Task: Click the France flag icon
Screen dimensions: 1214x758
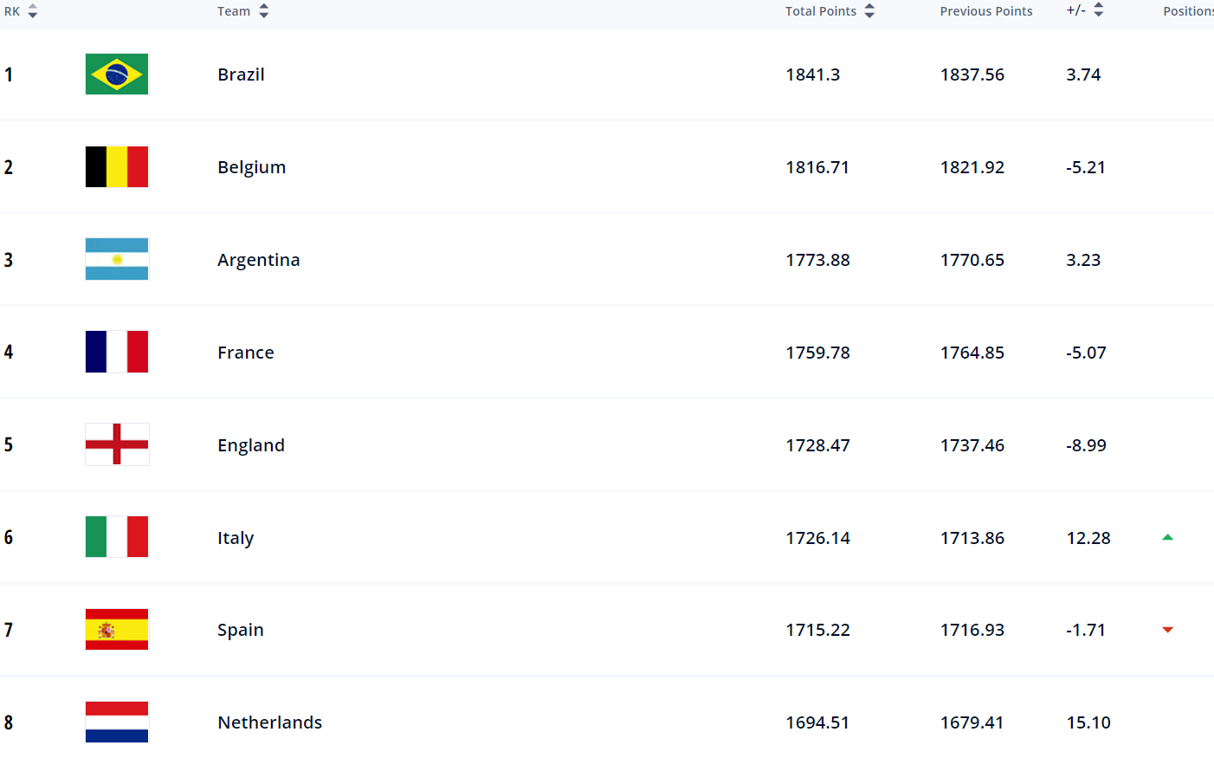Action: point(117,352)
